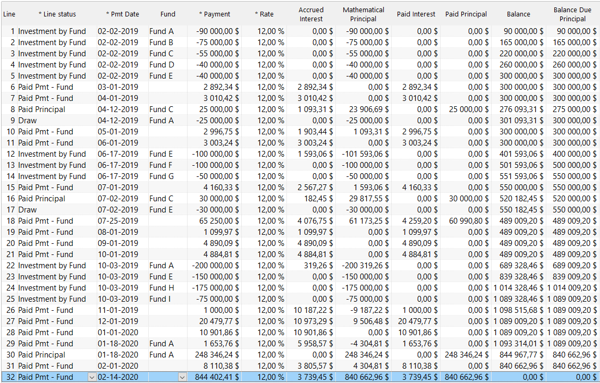Select date 08-01-2019 on line 19
The height and width of the screenshot is (383, 600).
point(118,232)
